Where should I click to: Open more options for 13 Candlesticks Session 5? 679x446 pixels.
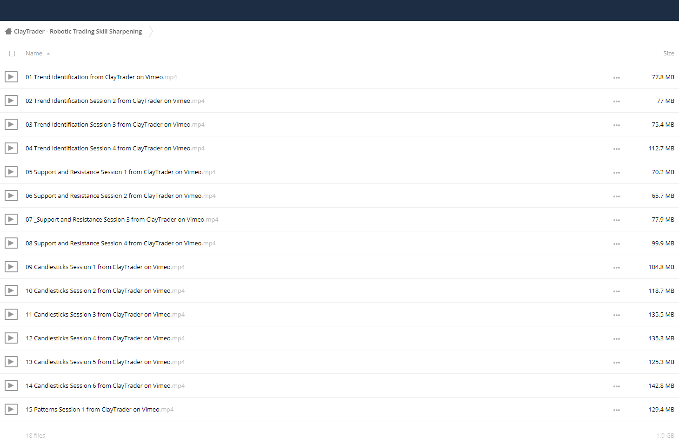click(x=617, y=363)
